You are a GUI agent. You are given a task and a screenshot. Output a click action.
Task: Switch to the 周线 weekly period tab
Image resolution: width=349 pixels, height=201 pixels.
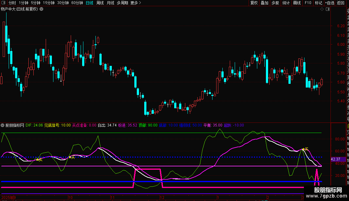(100, 3)
